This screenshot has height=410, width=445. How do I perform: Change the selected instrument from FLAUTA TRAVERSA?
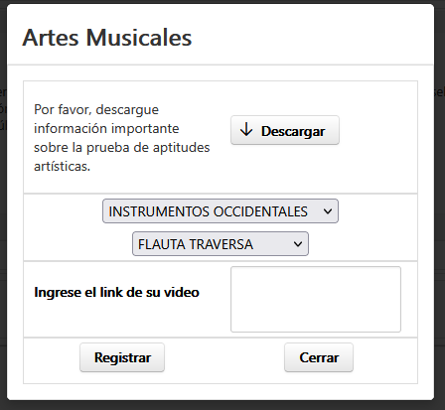pos(221,244)
